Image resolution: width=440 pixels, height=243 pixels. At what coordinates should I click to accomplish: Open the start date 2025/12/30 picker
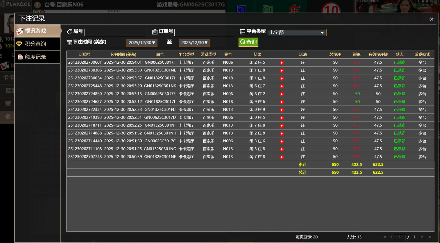pyautogui.click(x=142, y=43)
